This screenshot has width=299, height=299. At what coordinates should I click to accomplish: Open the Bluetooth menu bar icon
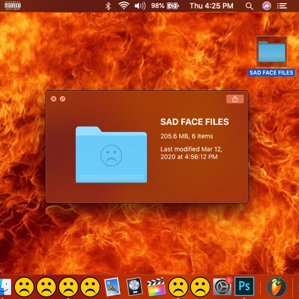point(108,6)
